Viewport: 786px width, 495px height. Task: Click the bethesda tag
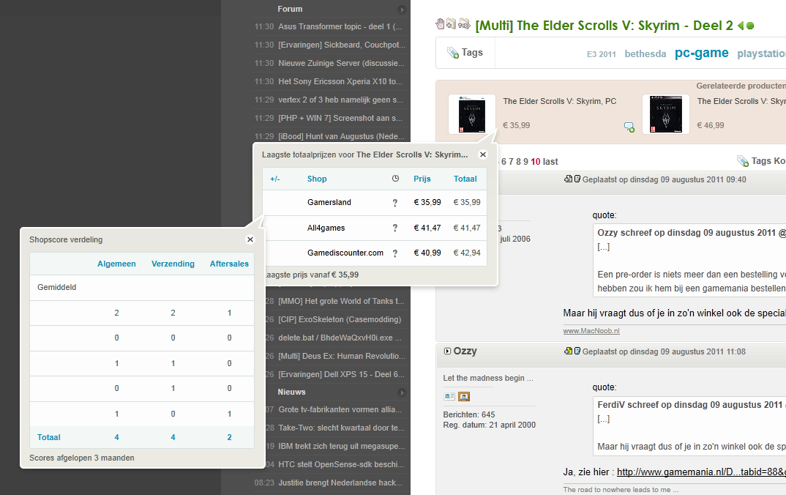645,53
